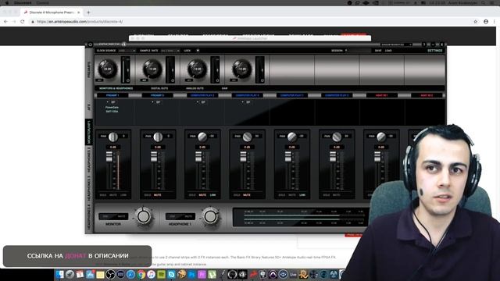Open the device selector dropdown in panel header
500x281 pixels.
click(x=396, y=44)
